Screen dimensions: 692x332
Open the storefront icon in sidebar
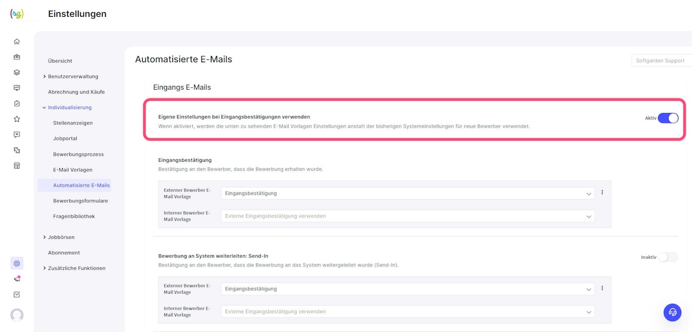tap(17, 166)
